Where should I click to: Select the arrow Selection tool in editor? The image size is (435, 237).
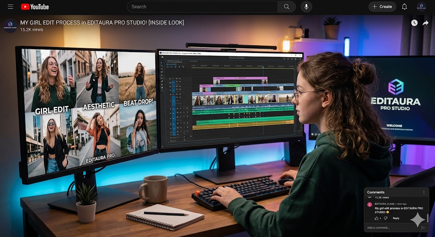pos(162,63)
